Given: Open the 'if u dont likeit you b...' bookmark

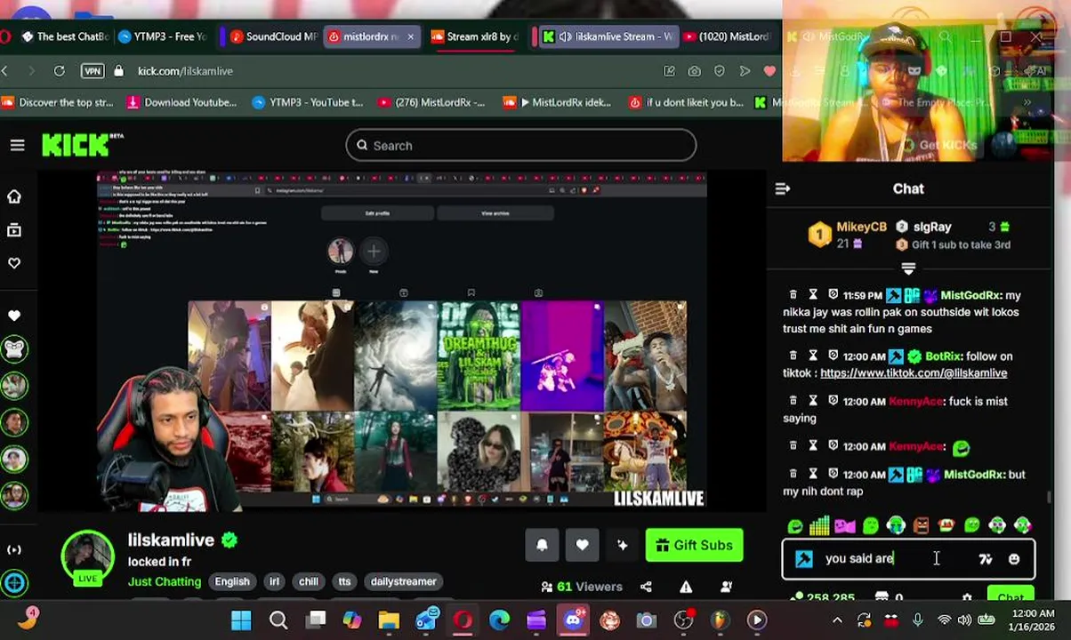Looking at the screenshot, I should [686, 102].
